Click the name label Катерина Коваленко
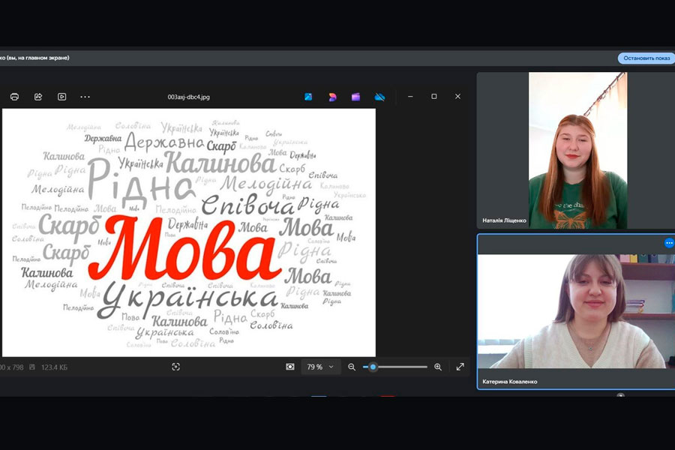Viewport: 675px width, 450px height. (510, 382)
